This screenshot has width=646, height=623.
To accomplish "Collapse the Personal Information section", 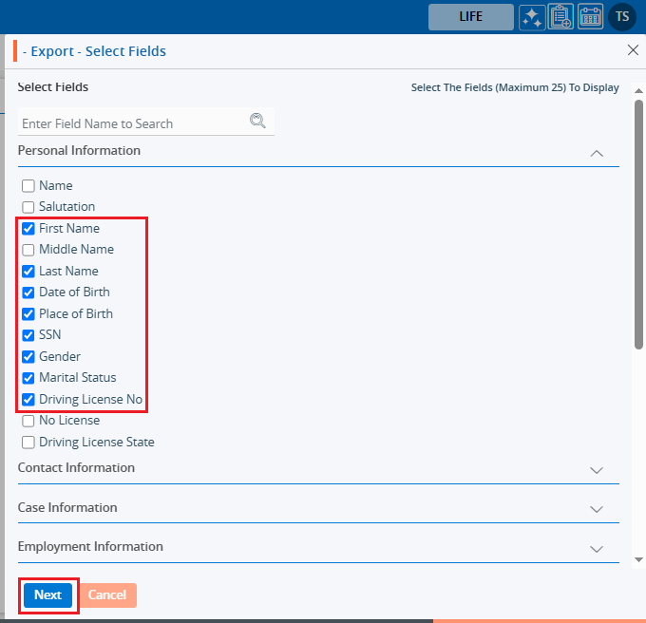I will tap(596, 152).
